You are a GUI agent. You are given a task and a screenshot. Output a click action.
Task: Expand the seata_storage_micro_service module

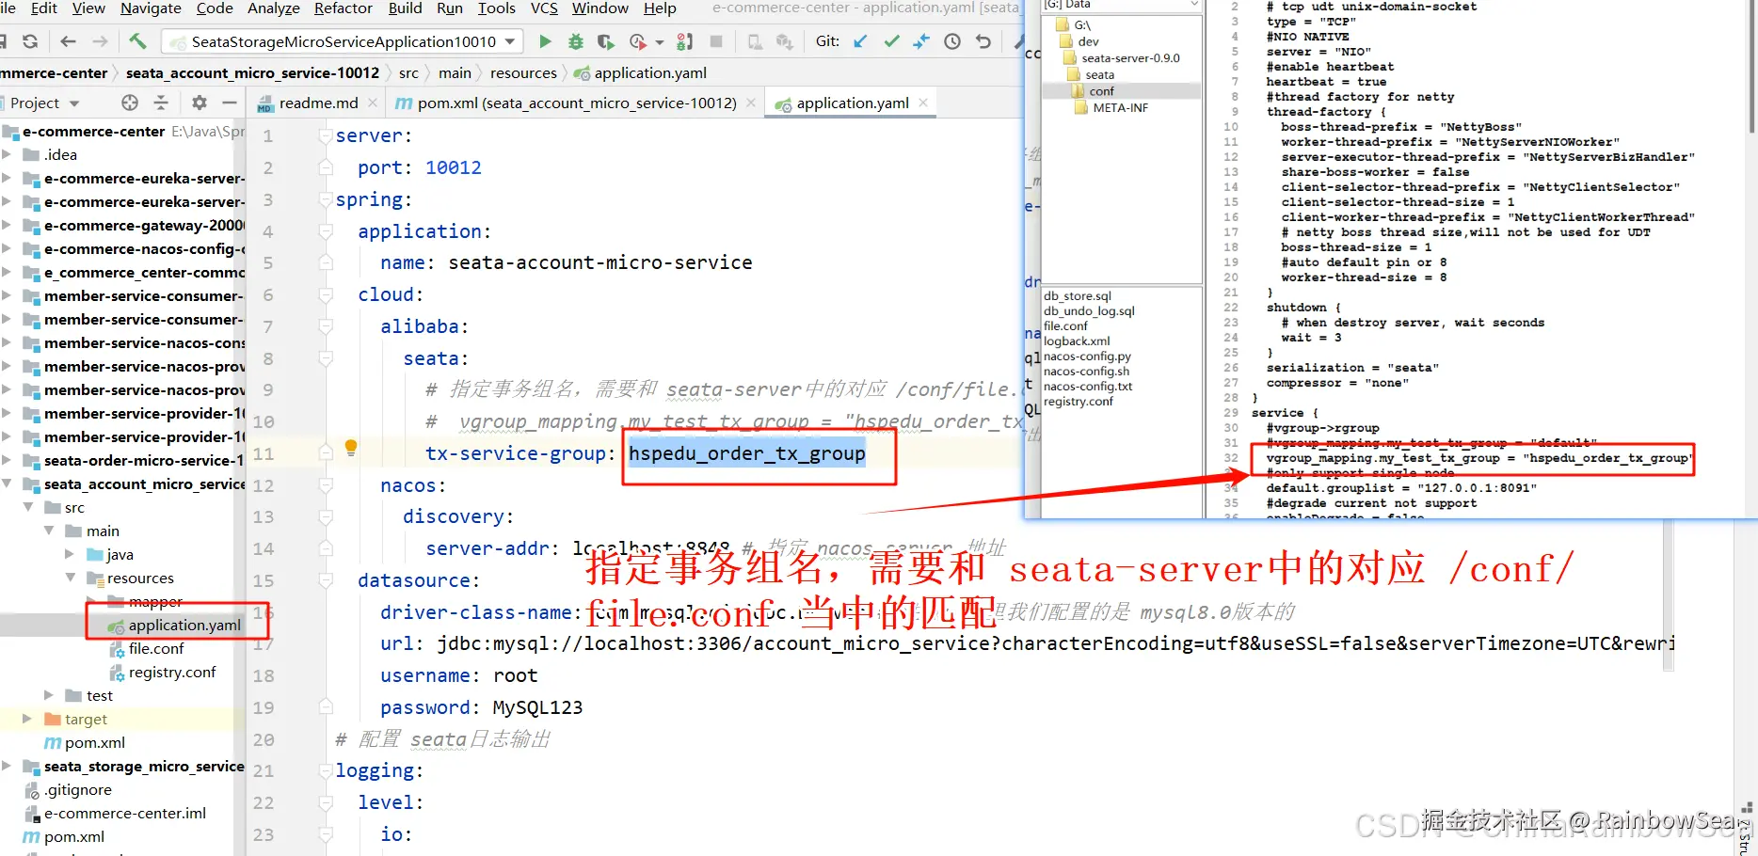pyautogui.click(x=8, y=766)
